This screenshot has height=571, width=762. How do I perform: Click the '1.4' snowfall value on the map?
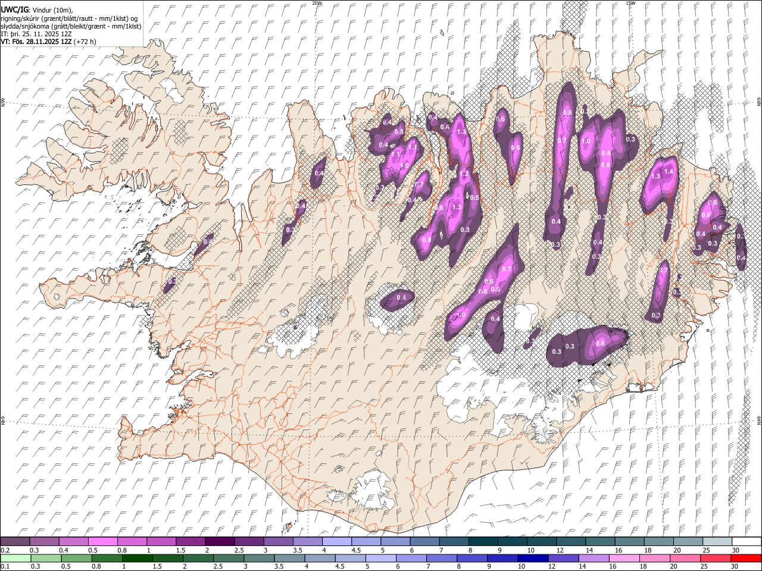click(x=669, y=171)
